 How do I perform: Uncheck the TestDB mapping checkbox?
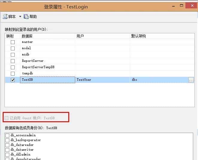pos(13,80)
